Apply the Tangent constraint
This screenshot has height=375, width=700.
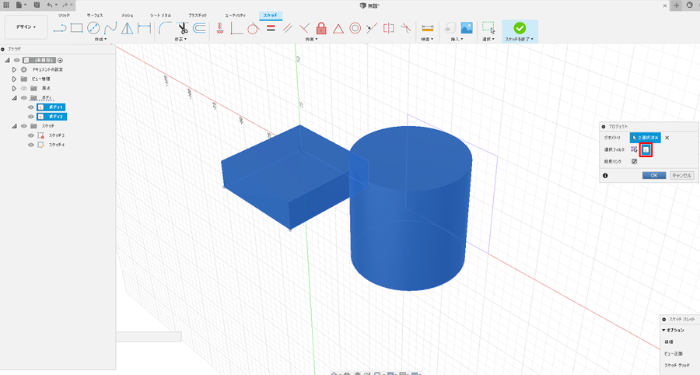click(253, 28)
